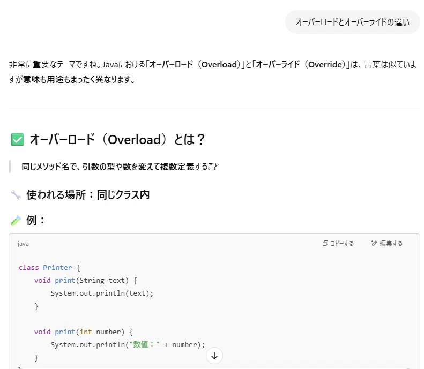
Task: Click the java language label on the code block
Action: pyautogui.click(x=23, y=244)
